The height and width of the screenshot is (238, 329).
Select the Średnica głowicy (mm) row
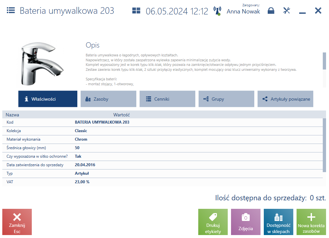point(163,148)
